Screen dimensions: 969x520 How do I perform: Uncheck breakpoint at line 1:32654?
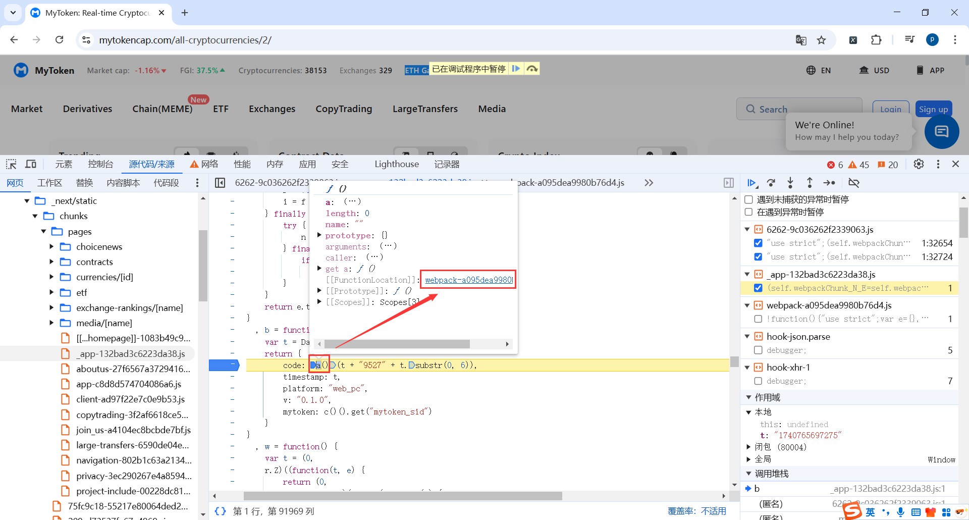(758, 243)
